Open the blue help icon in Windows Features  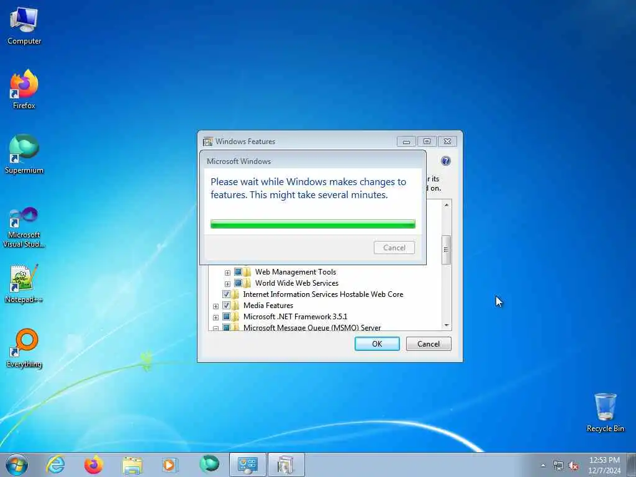click(445, 161)
